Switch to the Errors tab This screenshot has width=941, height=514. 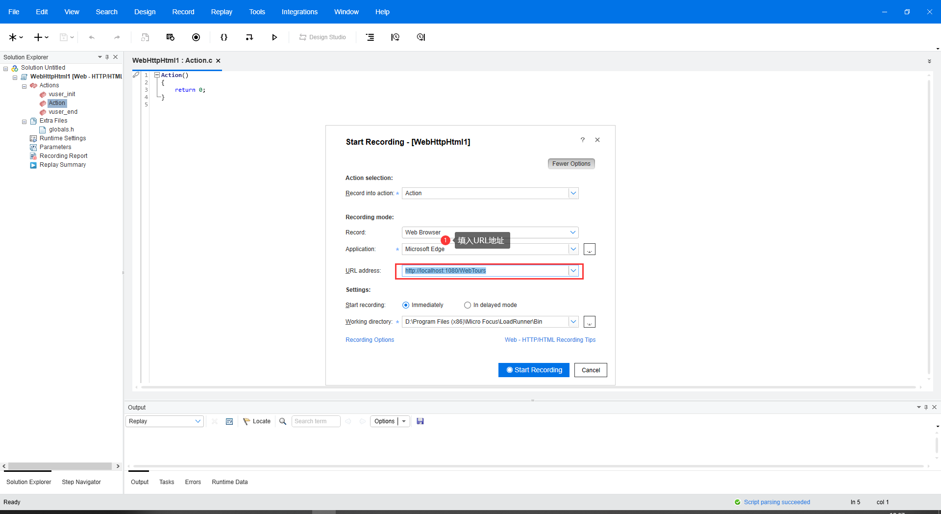coord(193,482)
